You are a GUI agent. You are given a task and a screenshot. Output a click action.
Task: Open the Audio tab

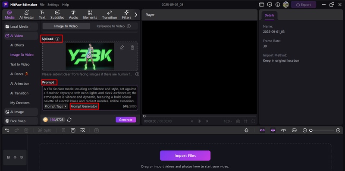(73, 15)
